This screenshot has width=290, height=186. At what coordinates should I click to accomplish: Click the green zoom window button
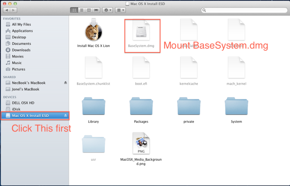pos(15,4)
